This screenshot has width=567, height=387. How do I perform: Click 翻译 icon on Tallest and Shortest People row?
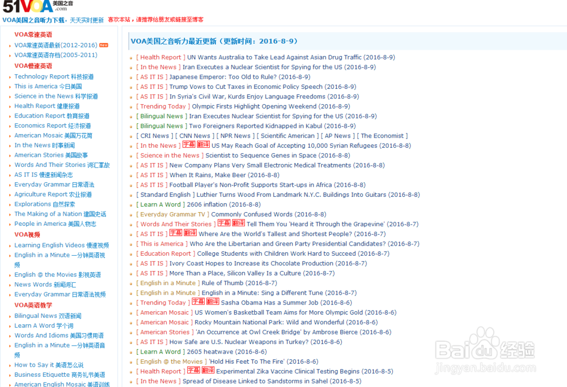(191, 233)
